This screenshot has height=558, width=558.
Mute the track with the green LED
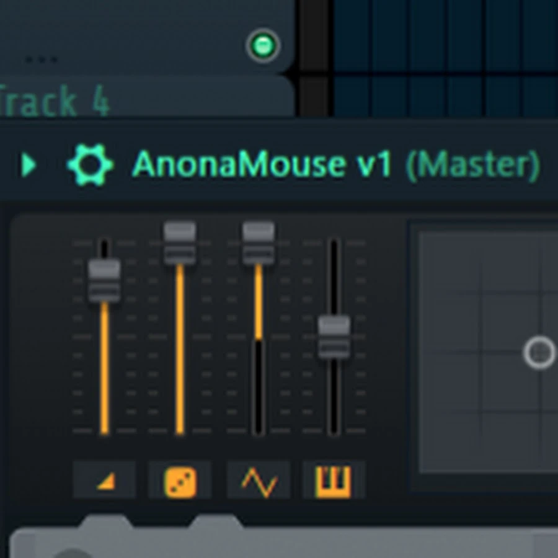click(263, 45)
